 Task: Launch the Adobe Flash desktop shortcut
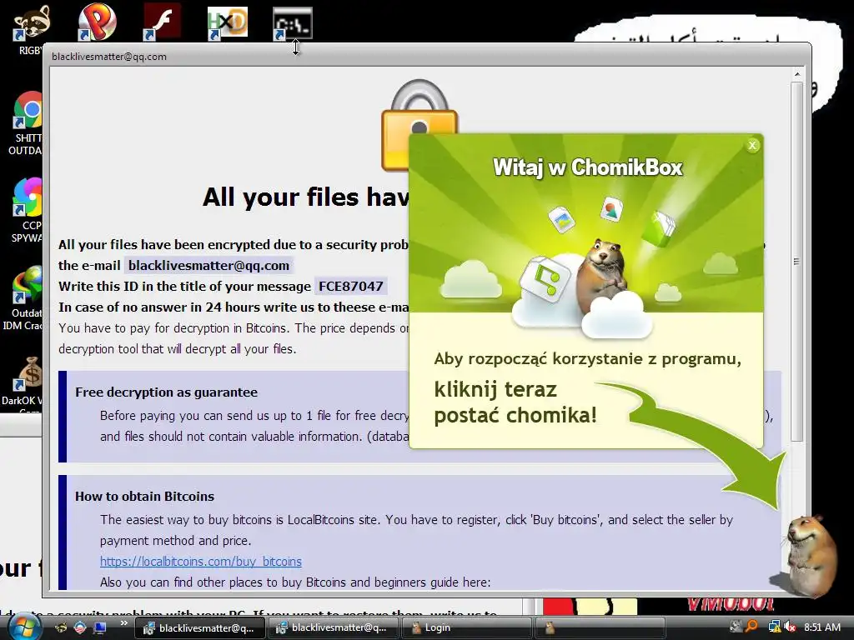162,22
